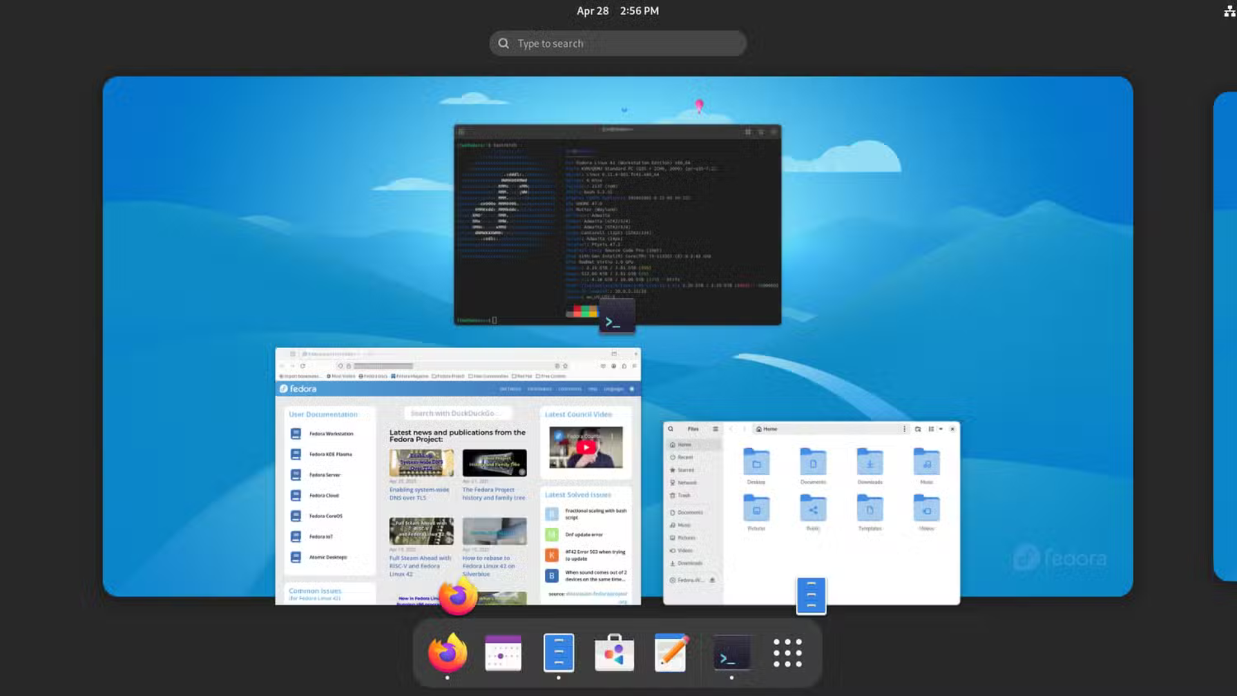Image resolution: width=1237 pixels, height=696 pixels.
Task: Open the date and time menu
Action: click(617, 11)
